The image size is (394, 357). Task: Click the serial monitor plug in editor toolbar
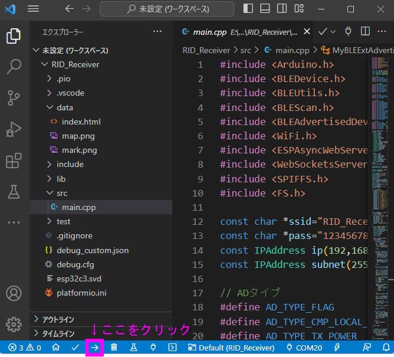pos(348,32)
